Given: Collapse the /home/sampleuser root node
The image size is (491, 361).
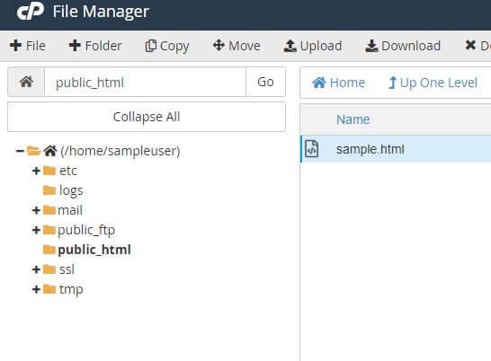Looking at the screenshot, I should click(x=20, y=151).
